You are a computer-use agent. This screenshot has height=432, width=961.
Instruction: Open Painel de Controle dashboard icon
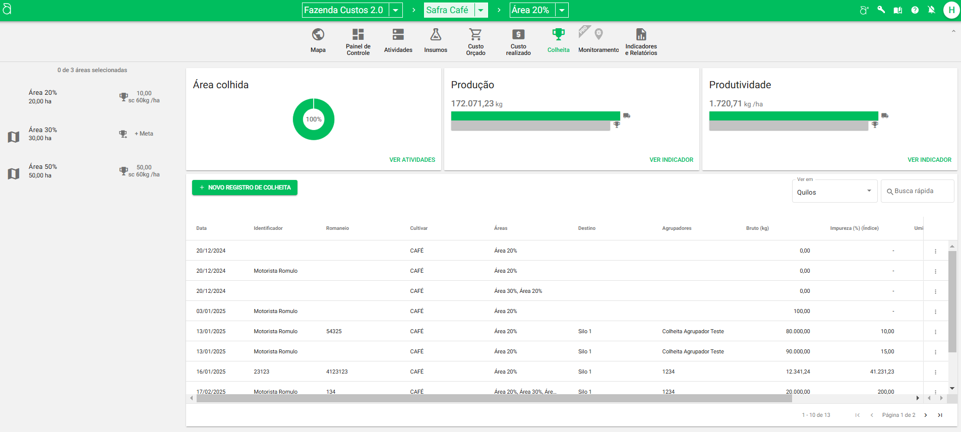point(358,35)
